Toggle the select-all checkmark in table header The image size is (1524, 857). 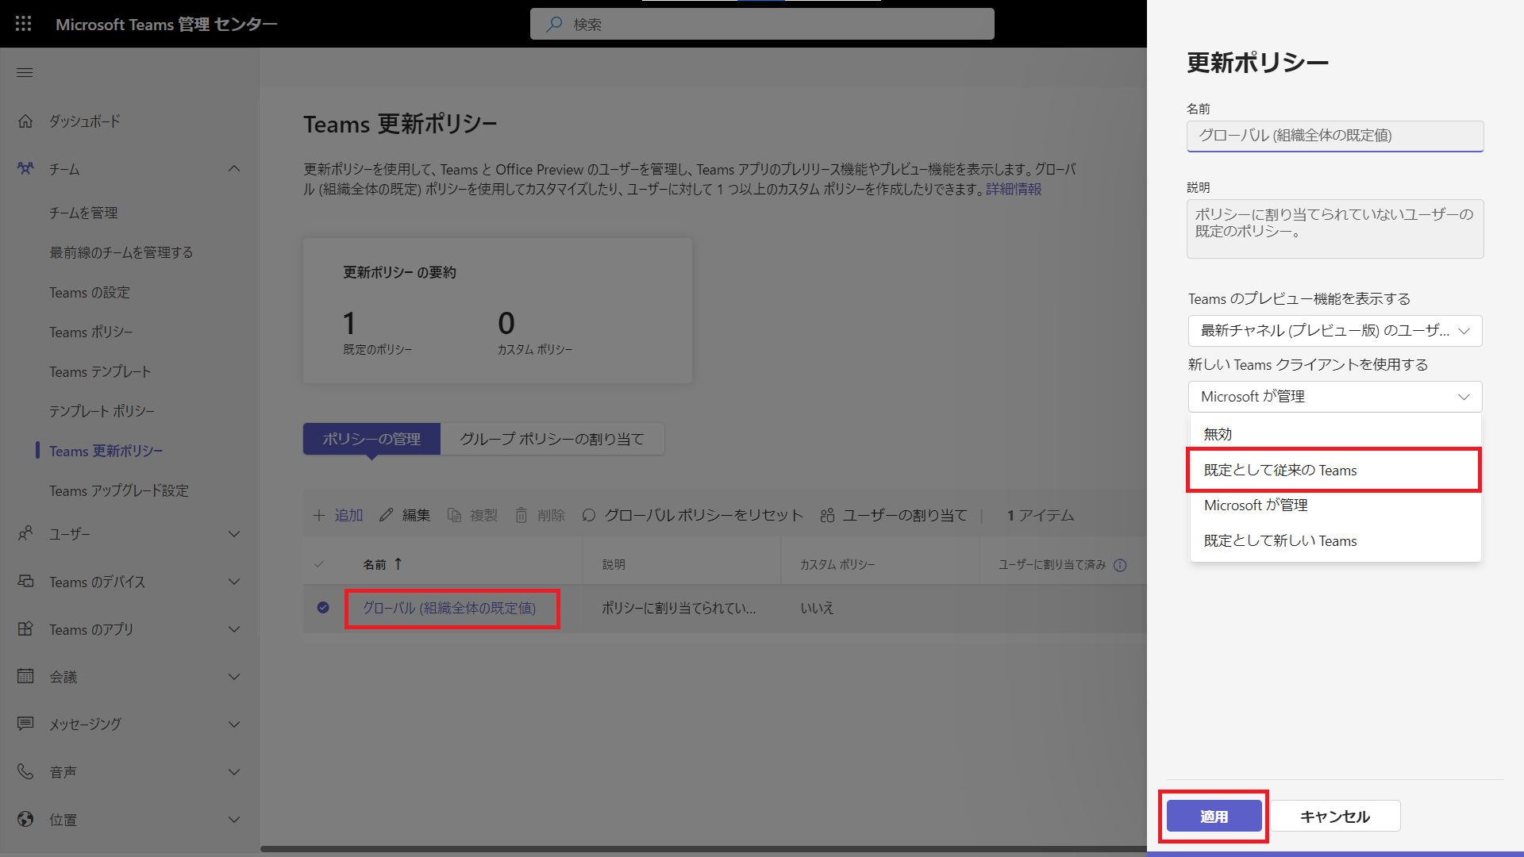point(319,564)
